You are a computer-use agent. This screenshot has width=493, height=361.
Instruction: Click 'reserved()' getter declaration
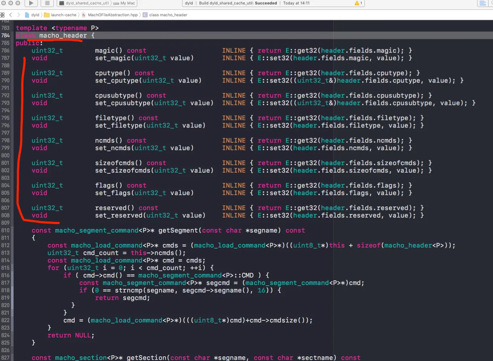pyautogui.click(x=115, y=208)
